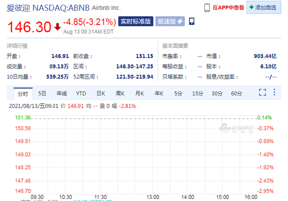
Task: Click the 148.25 price axis label
Action: click(x=23, y=167)
